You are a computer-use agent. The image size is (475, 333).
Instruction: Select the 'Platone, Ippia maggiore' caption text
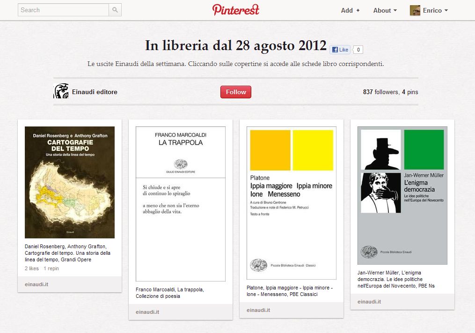(290, 291)
